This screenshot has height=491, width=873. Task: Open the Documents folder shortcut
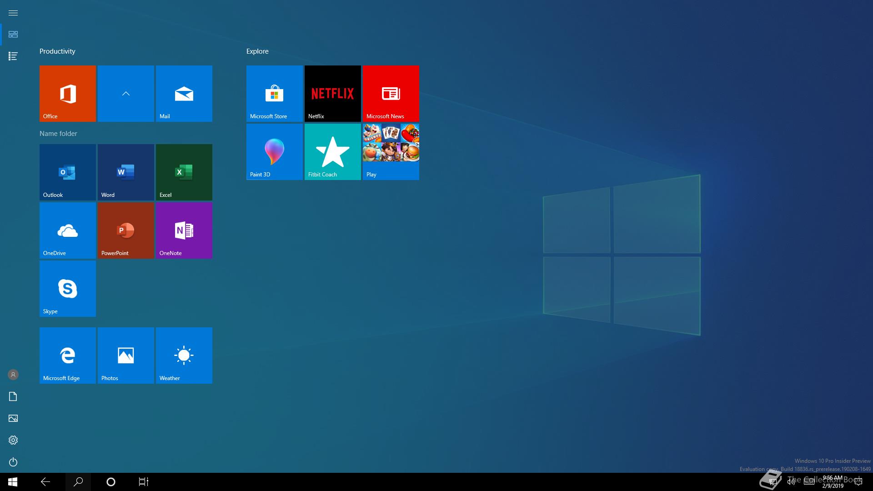click(x=13, y=396)
